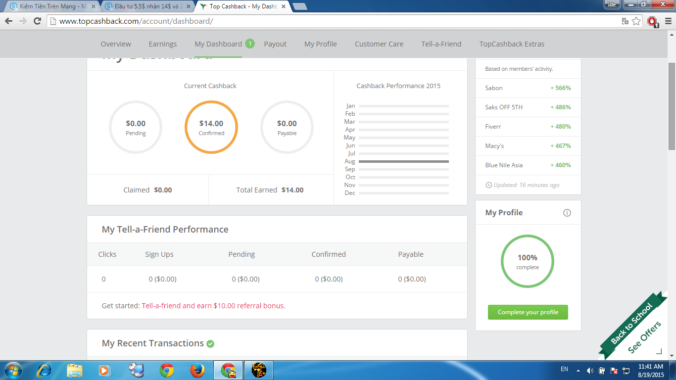
Task: Show hidden tray icons arrow
Action: pyautogui.click(x=578, y=370)
